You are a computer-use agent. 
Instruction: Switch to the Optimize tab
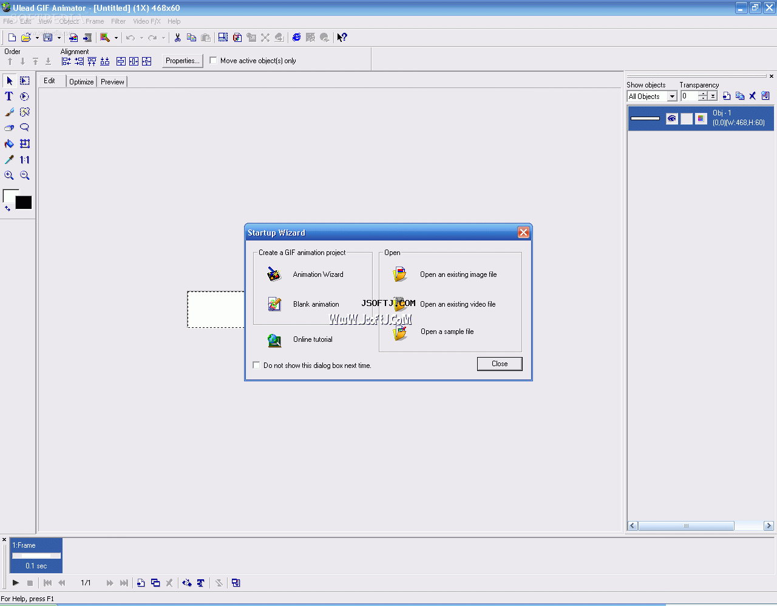81,81
